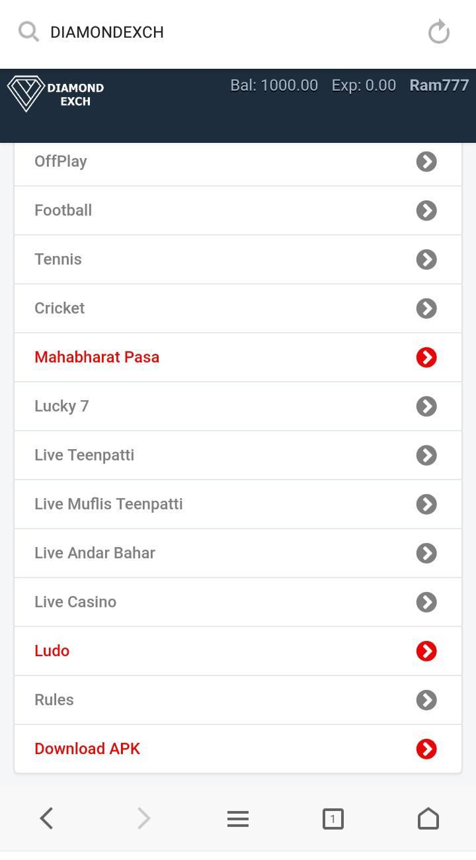Open the Rules link
The image size is (476, 860).
click(x=238, y=700)
